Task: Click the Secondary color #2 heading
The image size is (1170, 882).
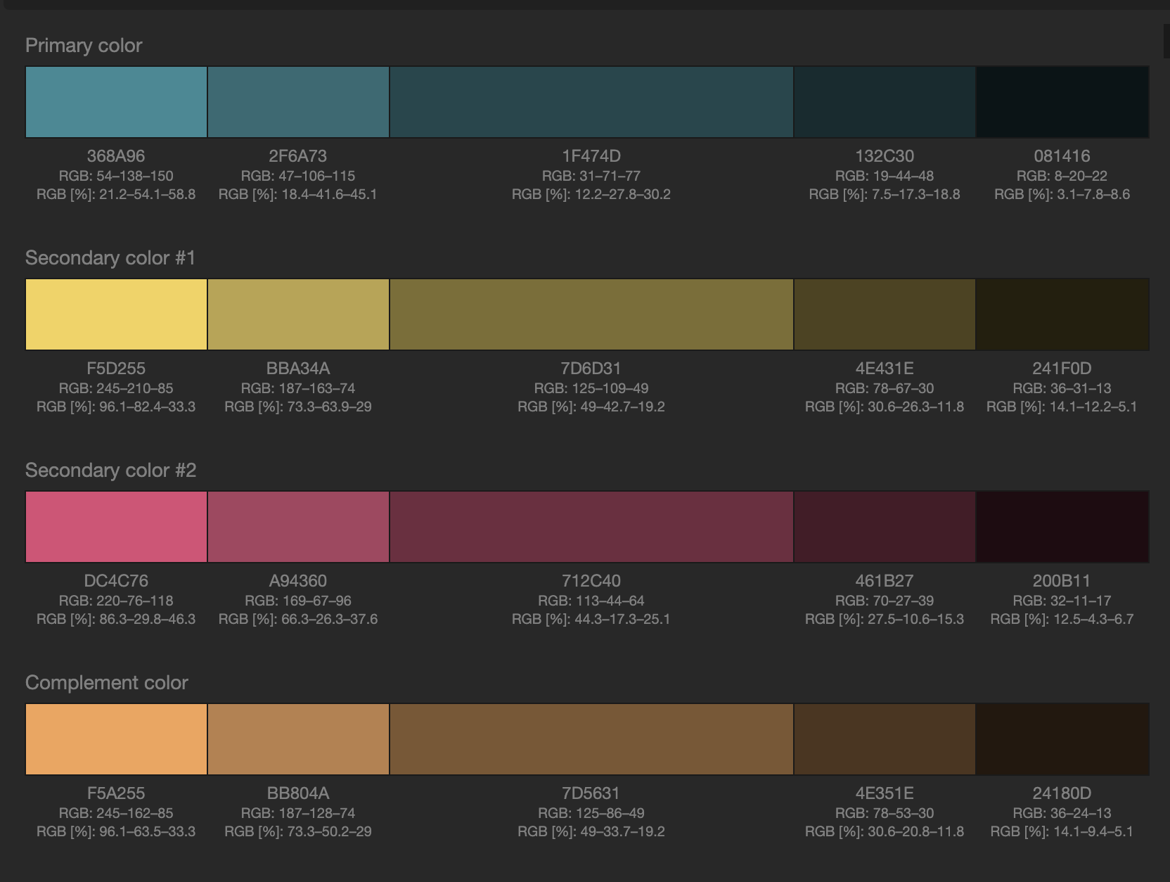Action: pos(111,470)
